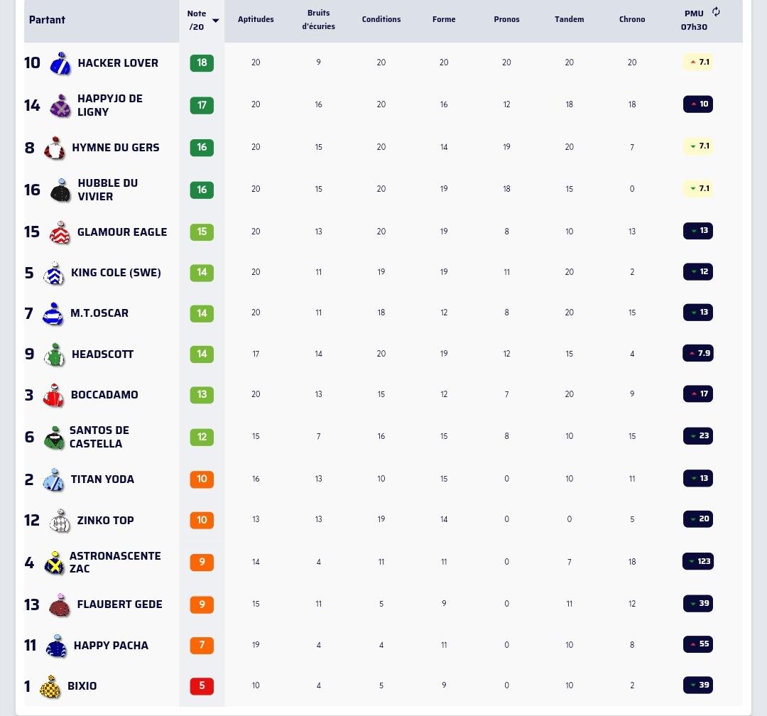Click Astronascente Zac's 123 odds badge
This screenshot has width=767, height=716.
point(698,561)
